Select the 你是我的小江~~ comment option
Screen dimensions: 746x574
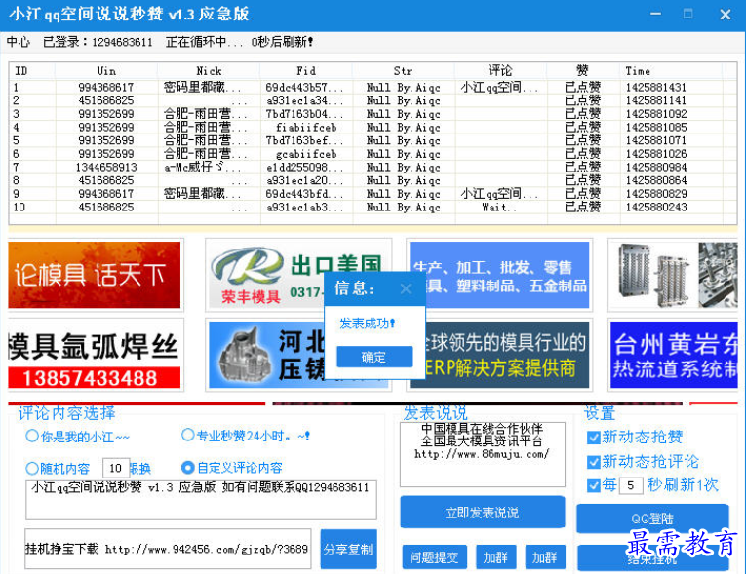click(x=78, y=436)
